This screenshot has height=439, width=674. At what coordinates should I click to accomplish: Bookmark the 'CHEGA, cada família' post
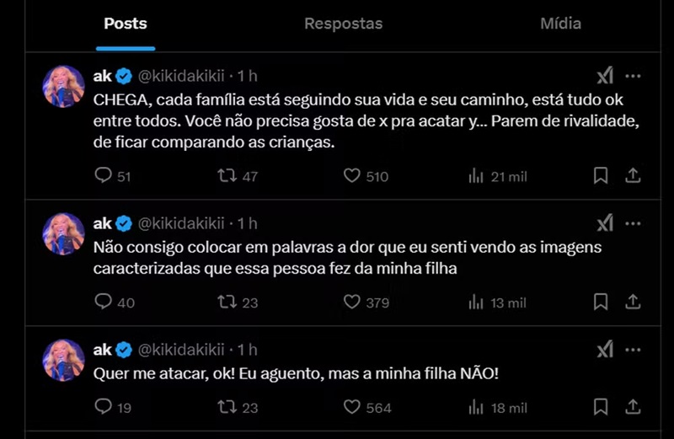point(601,176)
